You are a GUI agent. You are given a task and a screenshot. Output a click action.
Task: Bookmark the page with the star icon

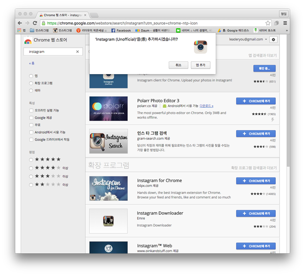tap(268, 23)
